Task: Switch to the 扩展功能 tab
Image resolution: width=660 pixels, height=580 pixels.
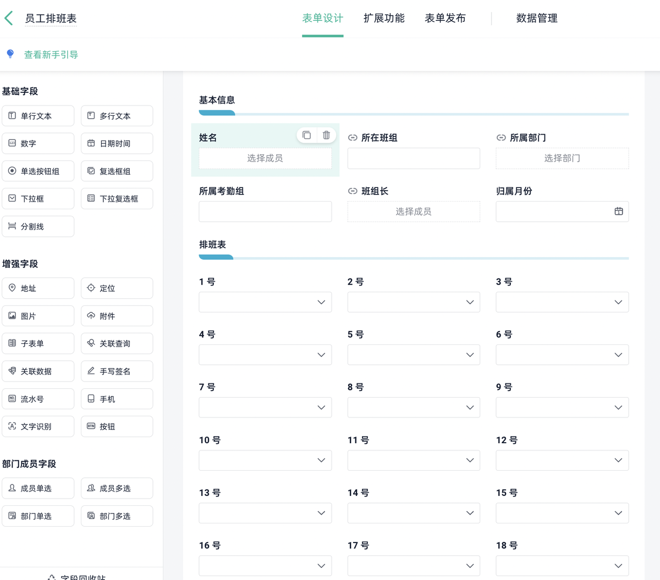Action: point(384,18)
